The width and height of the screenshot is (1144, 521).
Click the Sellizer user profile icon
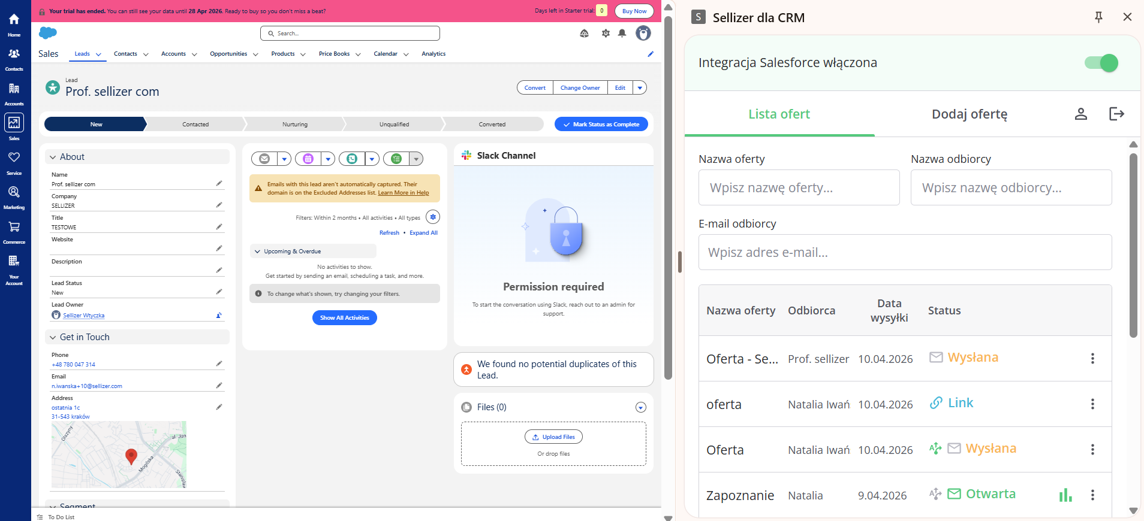(1080, 114)
